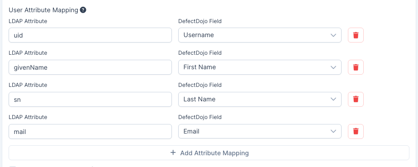The width and height of the screenshot is (418, 167).
Task: Open the Email DefectDojo Field dropdown
Action: 260,131
